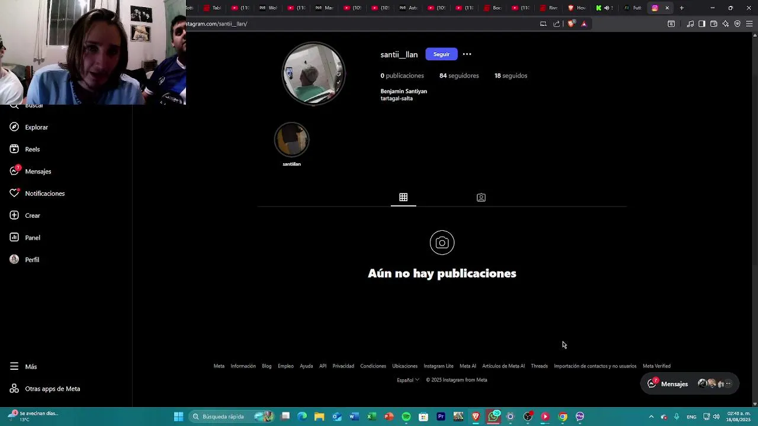Click Crear to make a new post
Screen dimensions: 758x426
click(24, 215)
